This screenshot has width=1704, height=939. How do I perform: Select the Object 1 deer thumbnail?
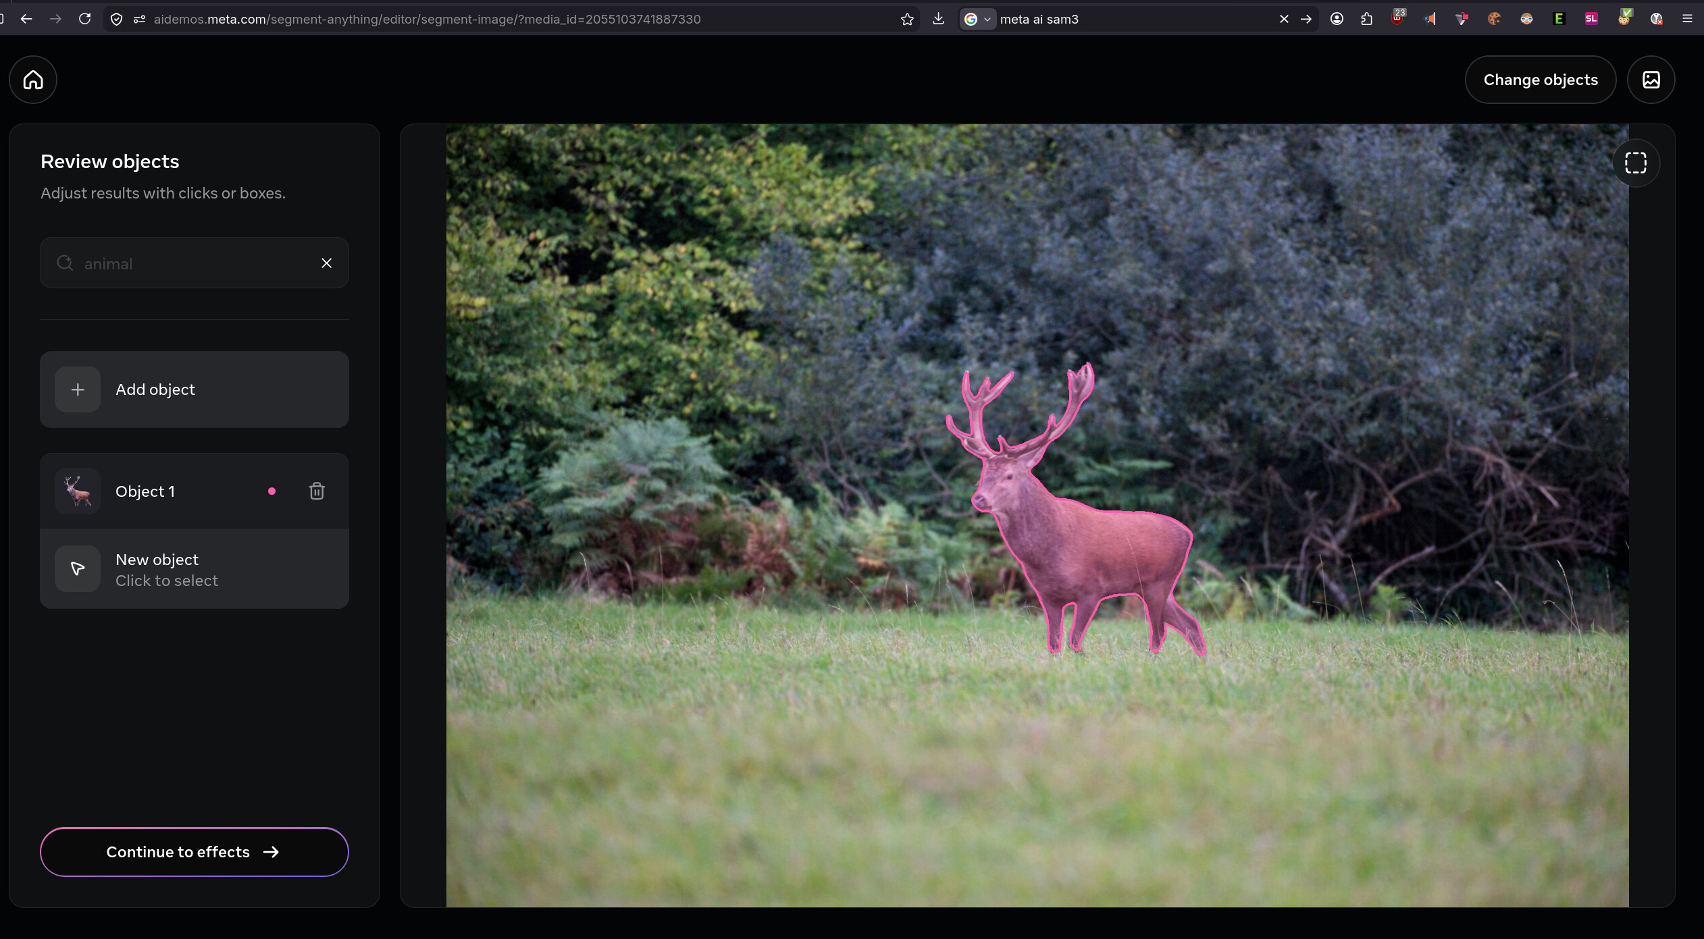(78, 491)
